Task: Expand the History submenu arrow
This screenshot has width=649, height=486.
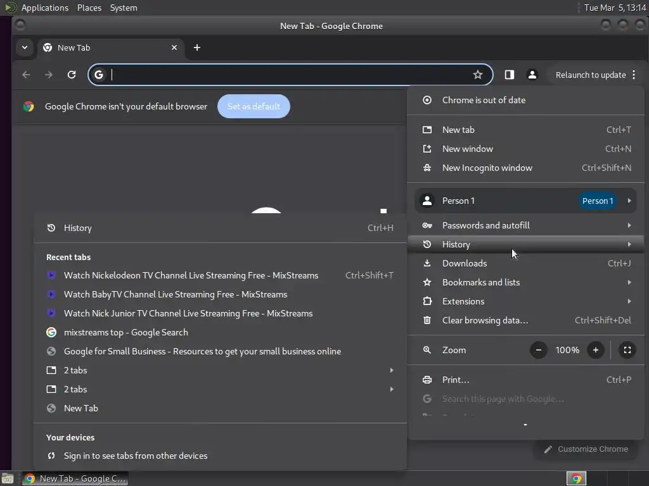Action: [629, 244]
